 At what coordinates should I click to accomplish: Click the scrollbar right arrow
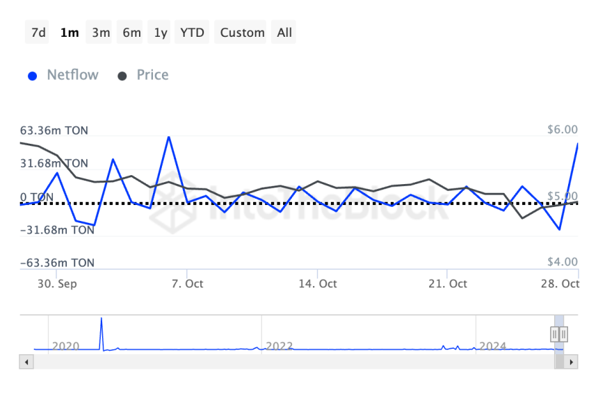click(572, 363)
